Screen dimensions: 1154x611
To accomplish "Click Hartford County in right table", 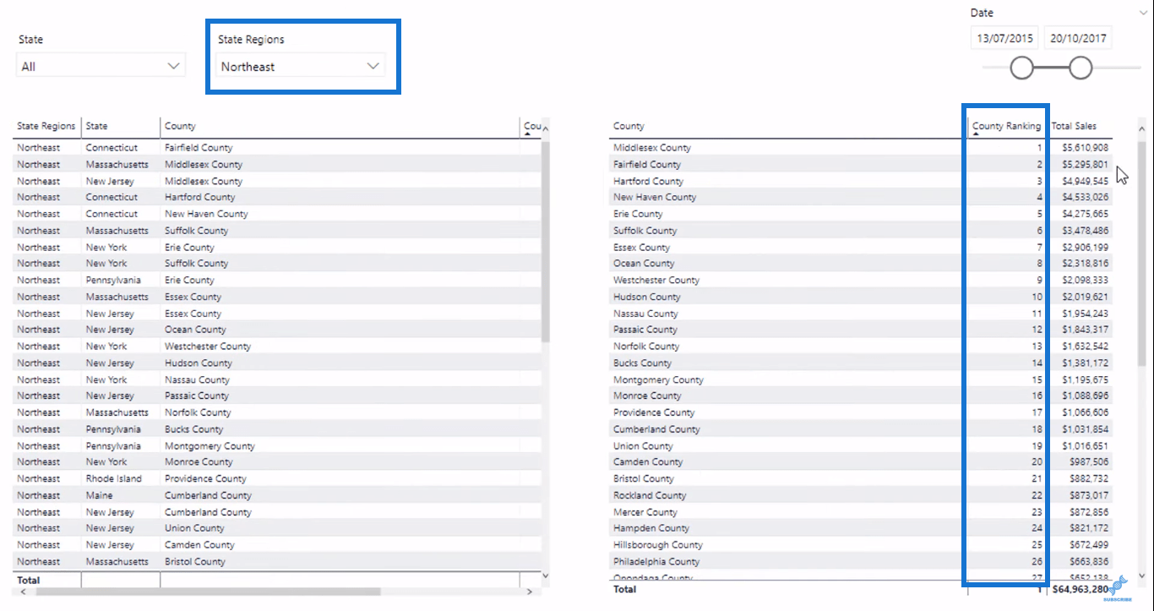I will [x=649, y=181].
